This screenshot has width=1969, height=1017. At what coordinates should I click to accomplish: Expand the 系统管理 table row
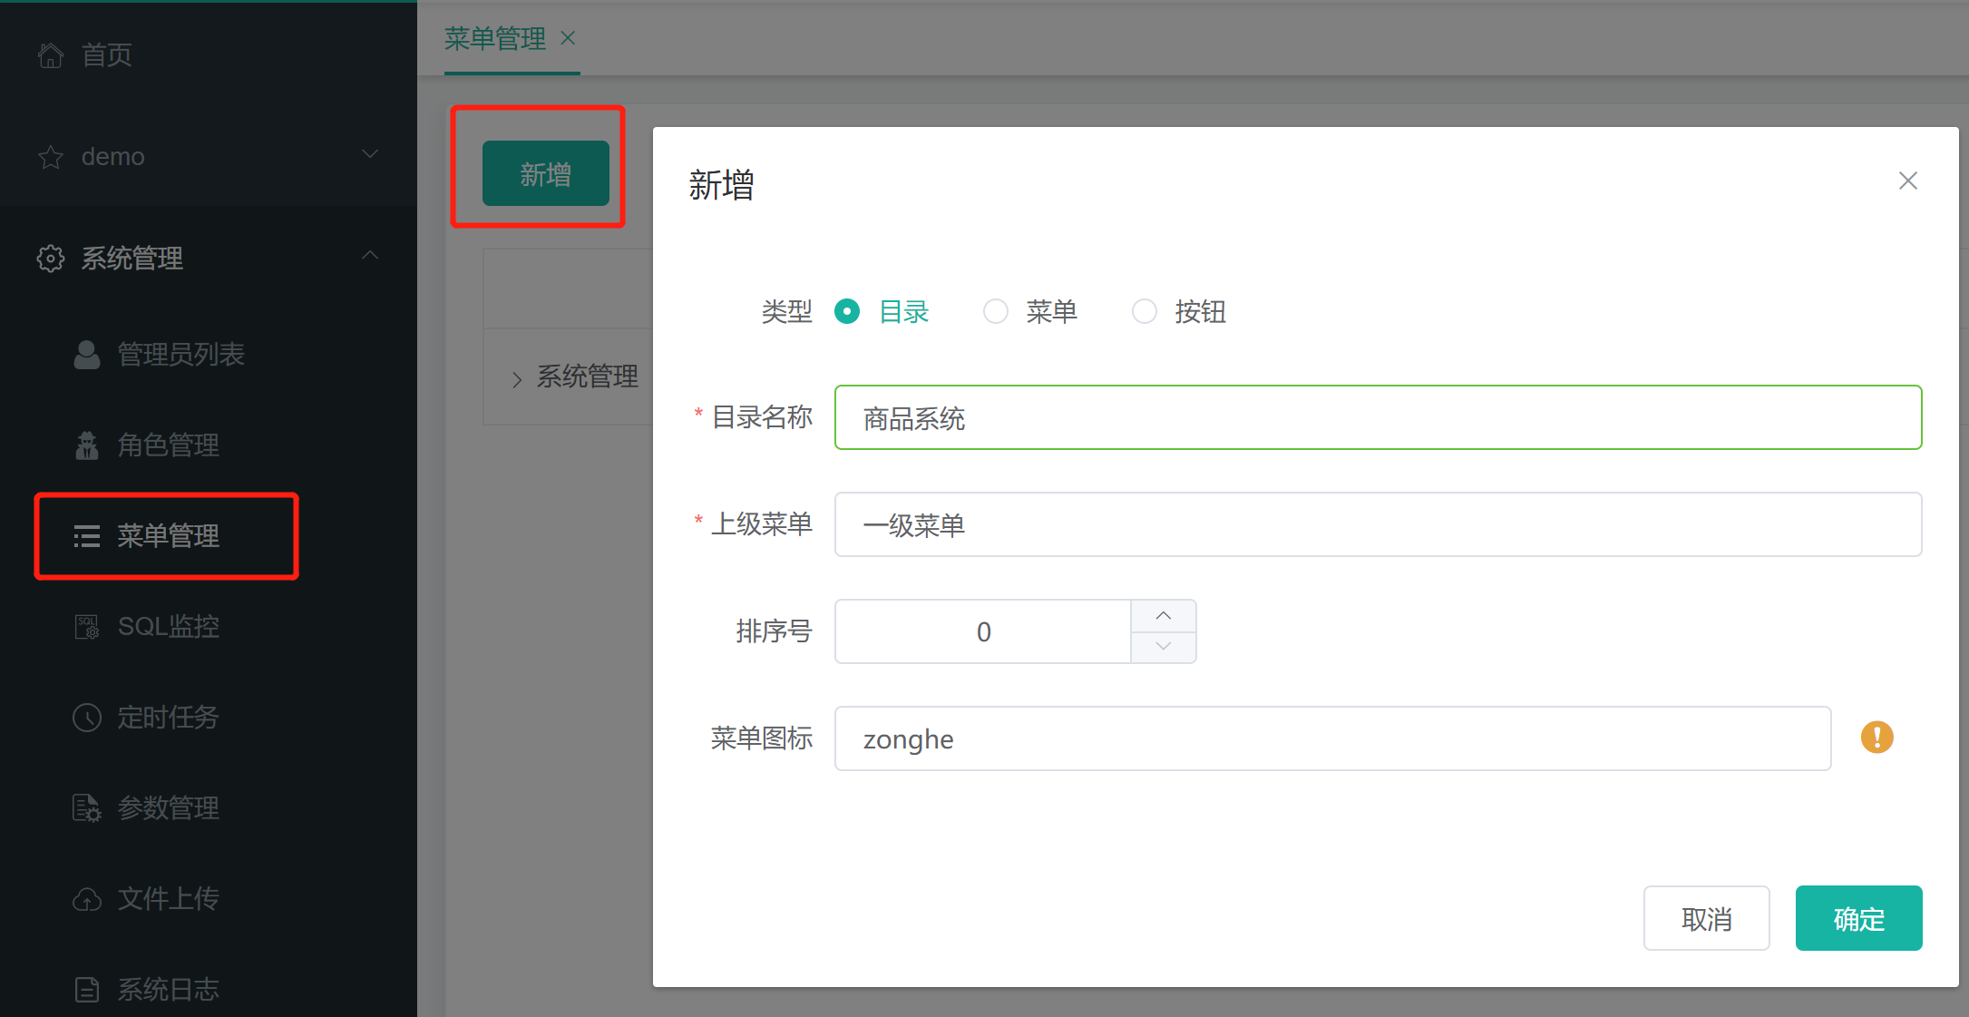point(517,379)
